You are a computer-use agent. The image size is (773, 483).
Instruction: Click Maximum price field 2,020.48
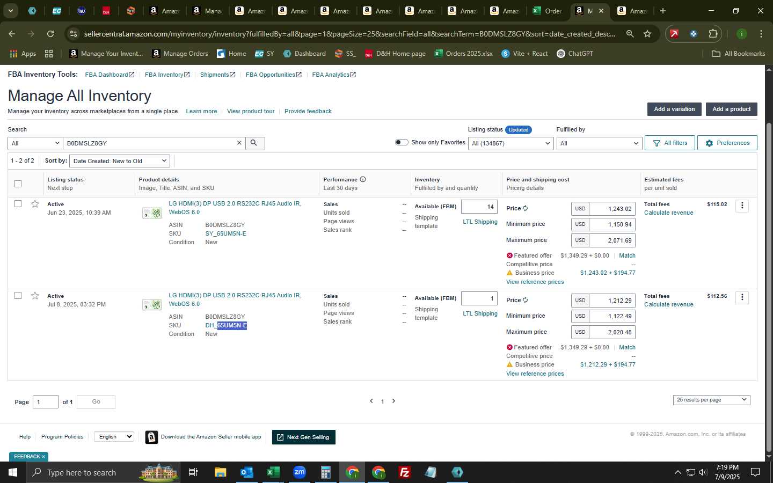[x=612, y=332]
